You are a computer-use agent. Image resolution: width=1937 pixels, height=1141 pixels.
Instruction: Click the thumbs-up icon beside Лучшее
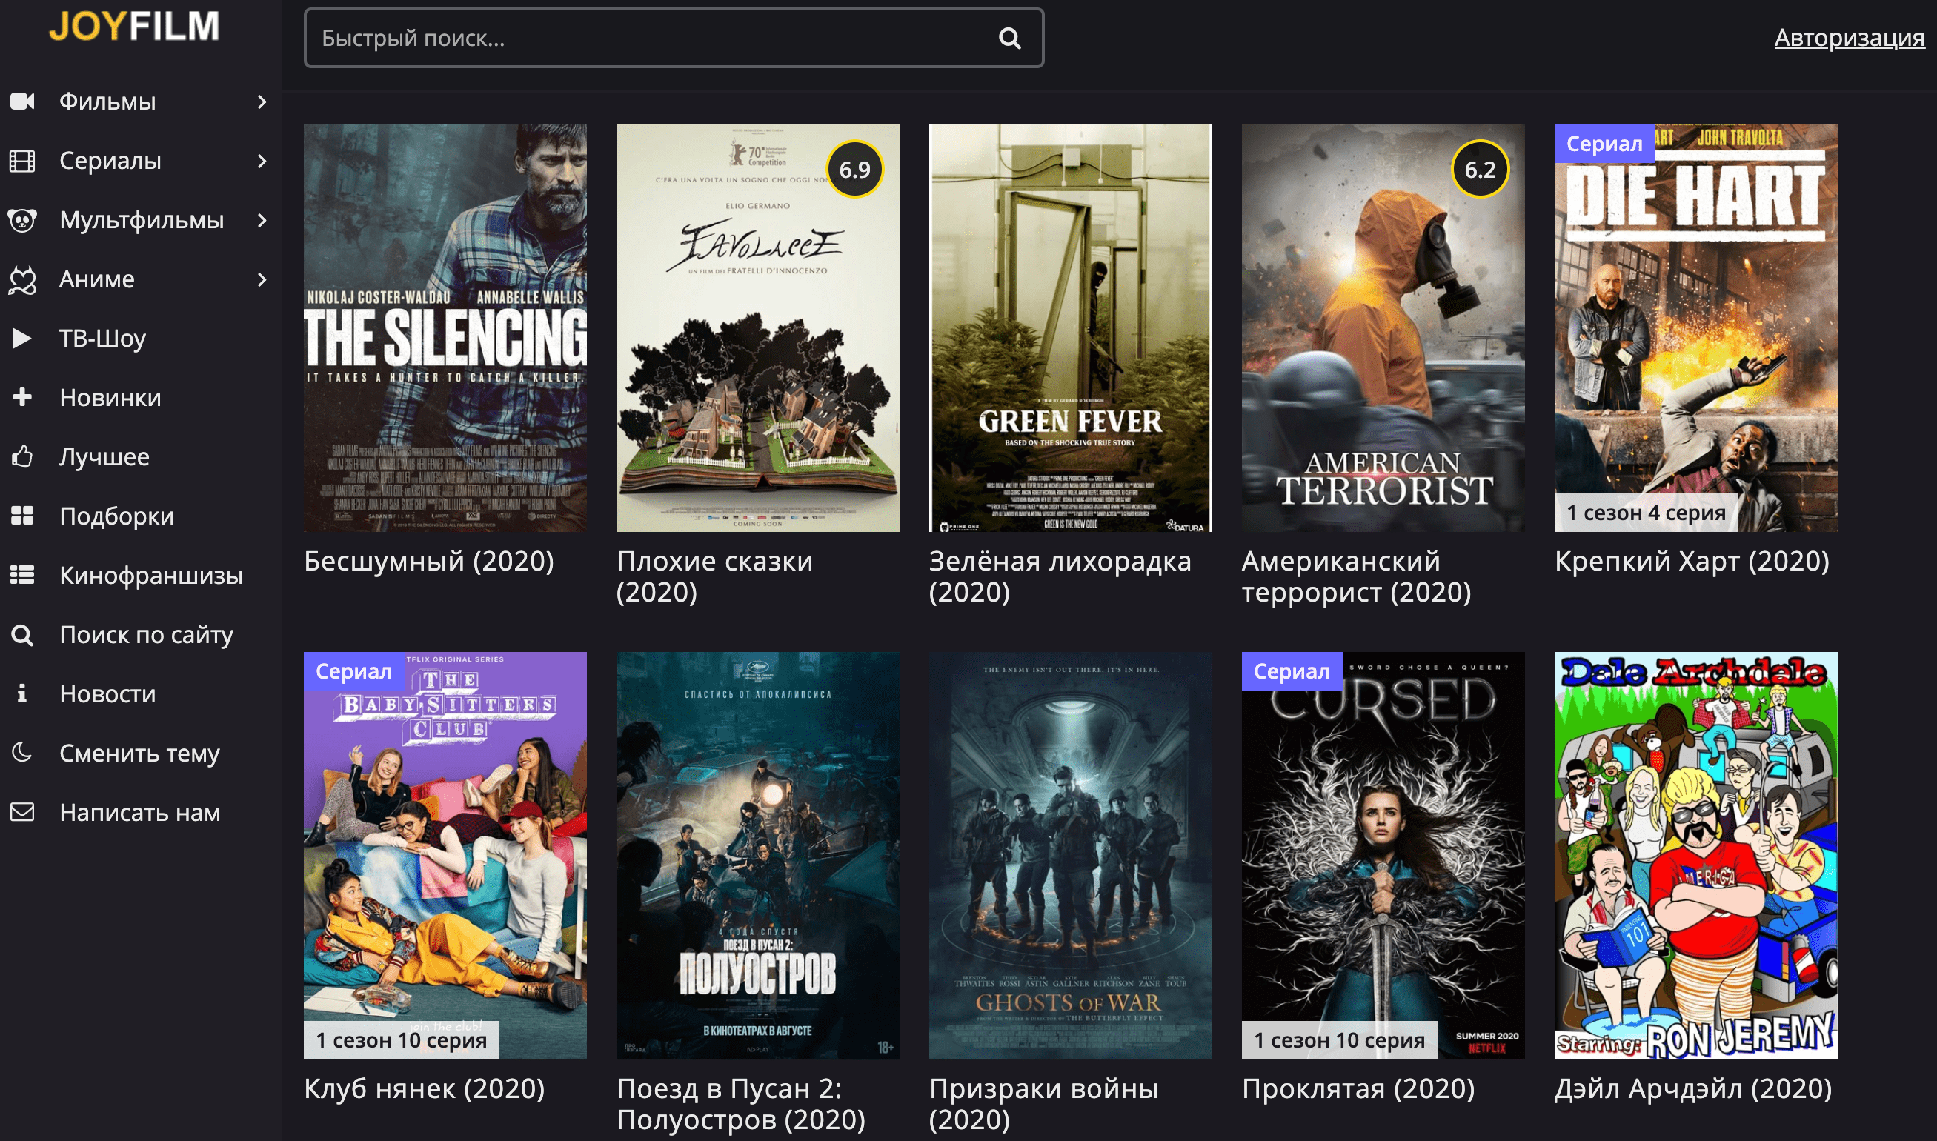tap(22, 456)
